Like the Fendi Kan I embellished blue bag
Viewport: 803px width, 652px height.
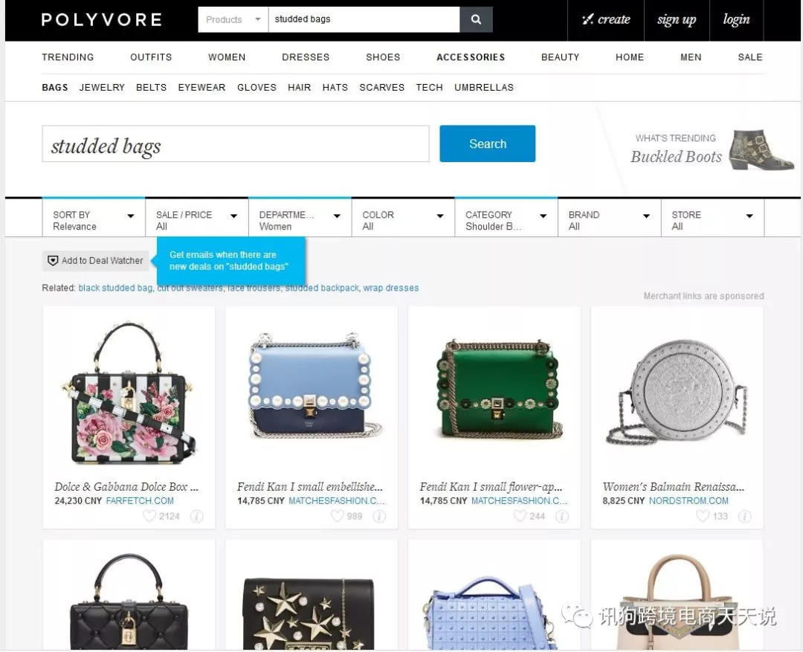coord(337,516)
